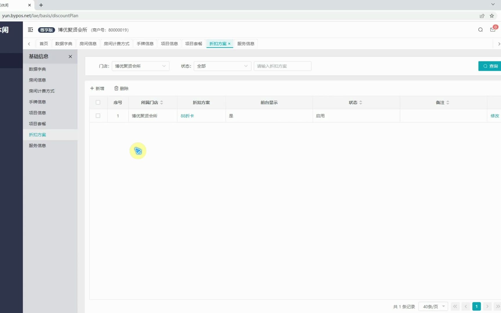Select page 1 in pagination

coord(476,306)
